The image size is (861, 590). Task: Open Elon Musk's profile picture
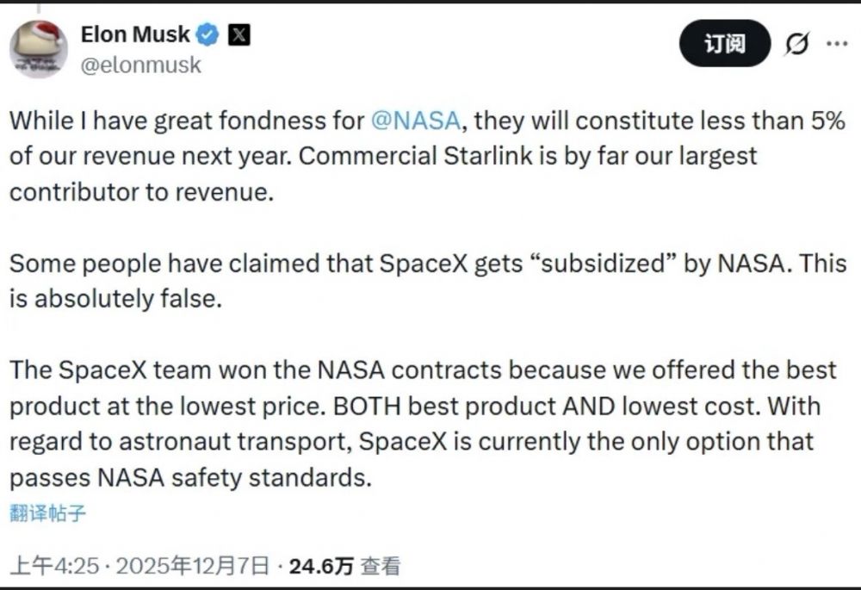pyautogui.click(x=39, y=48)
